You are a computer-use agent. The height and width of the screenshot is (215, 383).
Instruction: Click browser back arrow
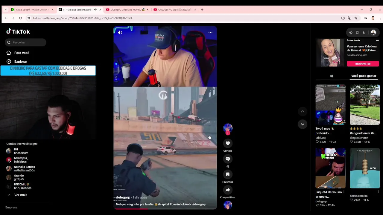pyautogui.click(x=6, y=18)
